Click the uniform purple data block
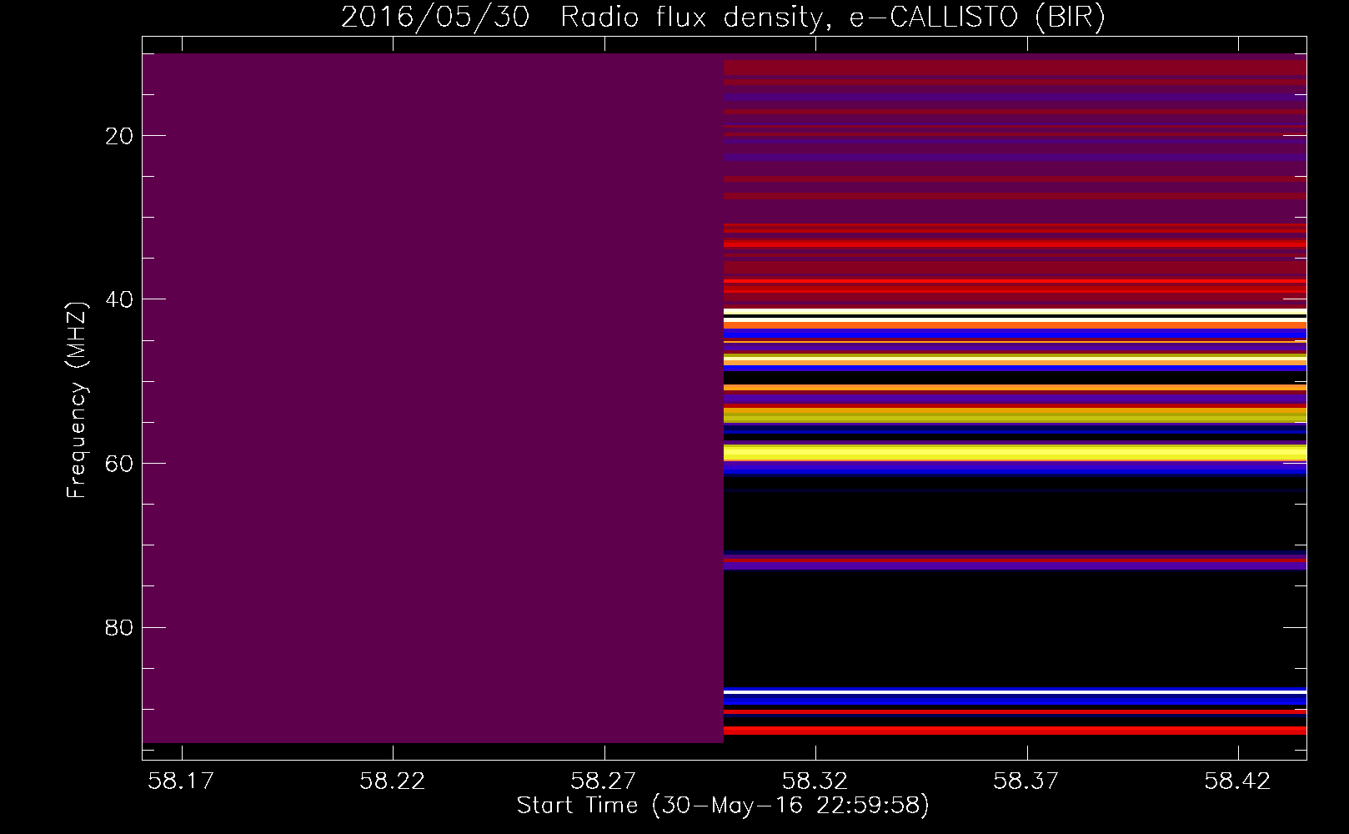This screenshot has width=1349, height=834. (433, 398)
